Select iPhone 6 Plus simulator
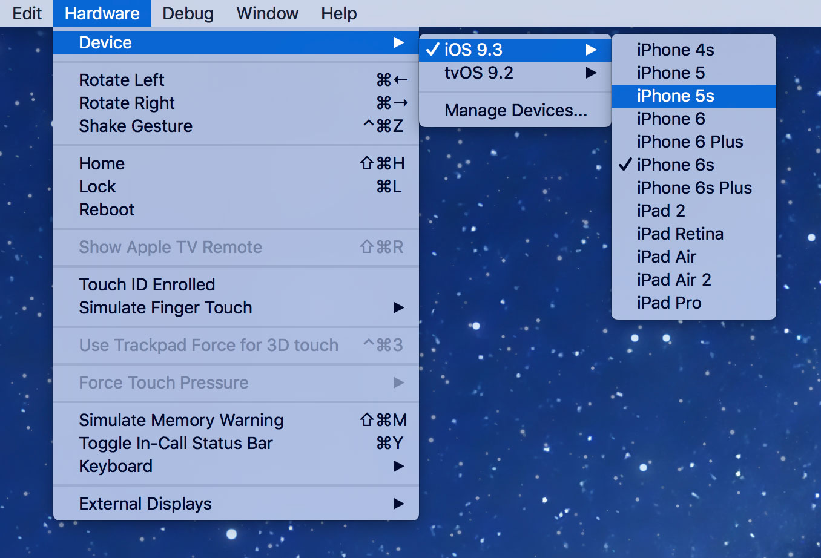Viewport: 821px width, 558px height. click(x=694, y=142)
